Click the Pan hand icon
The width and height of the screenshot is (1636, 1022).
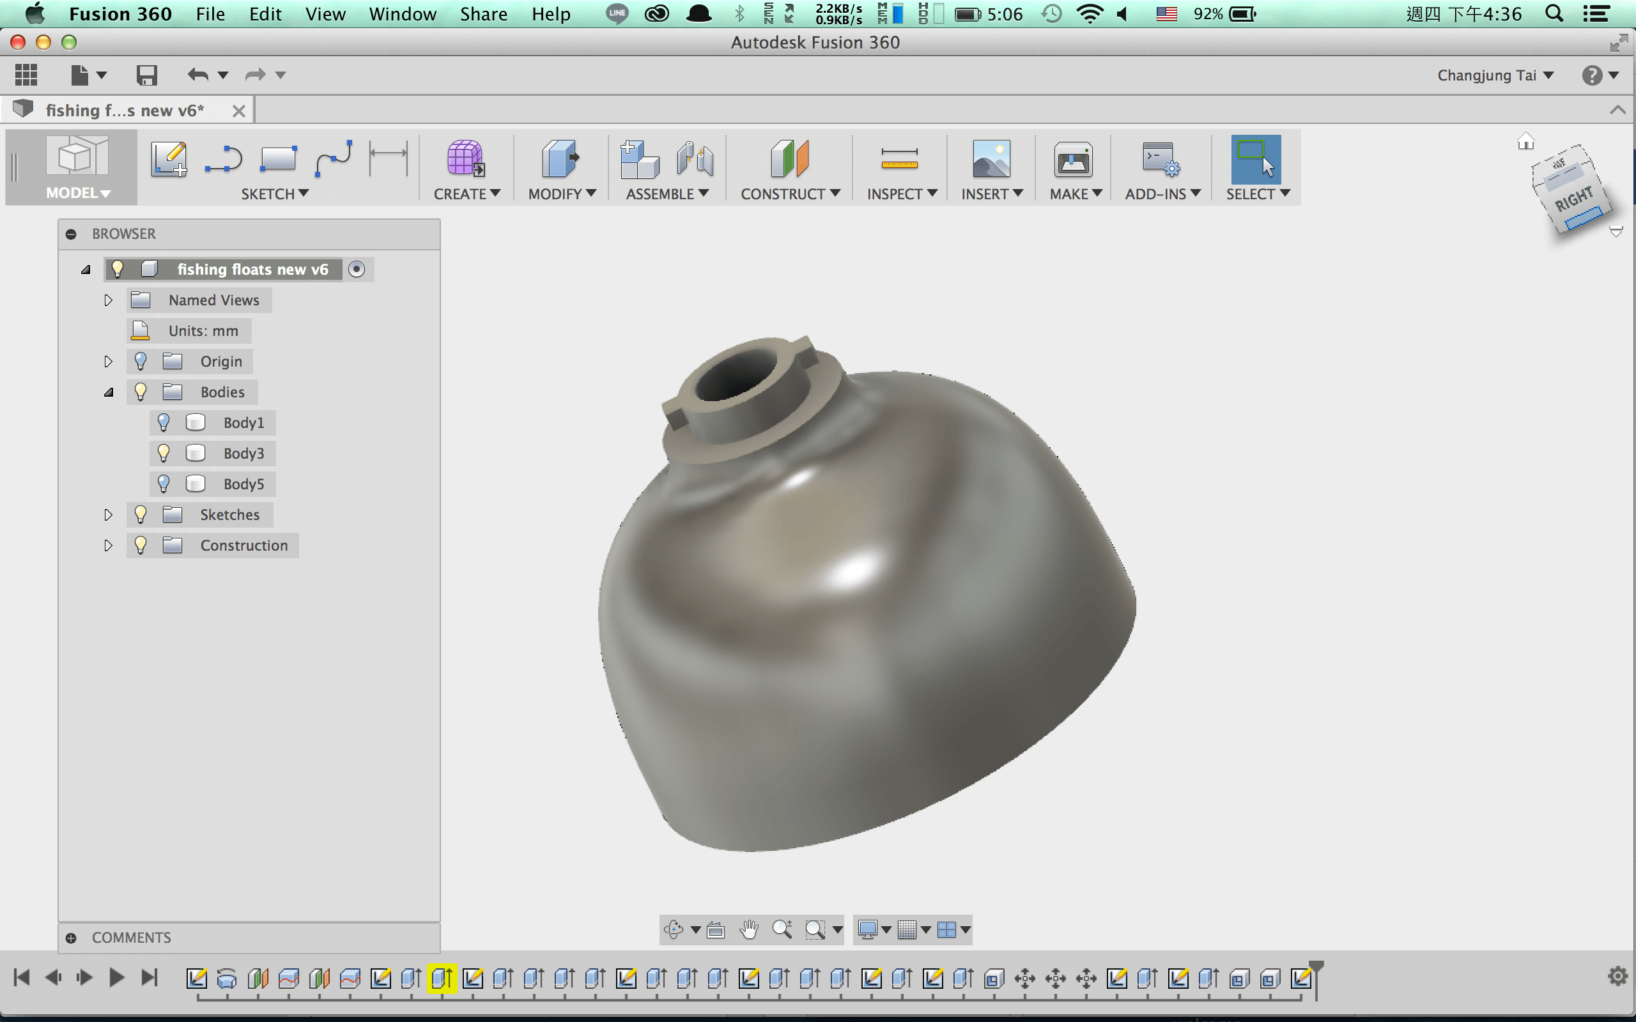pos(748,929)
